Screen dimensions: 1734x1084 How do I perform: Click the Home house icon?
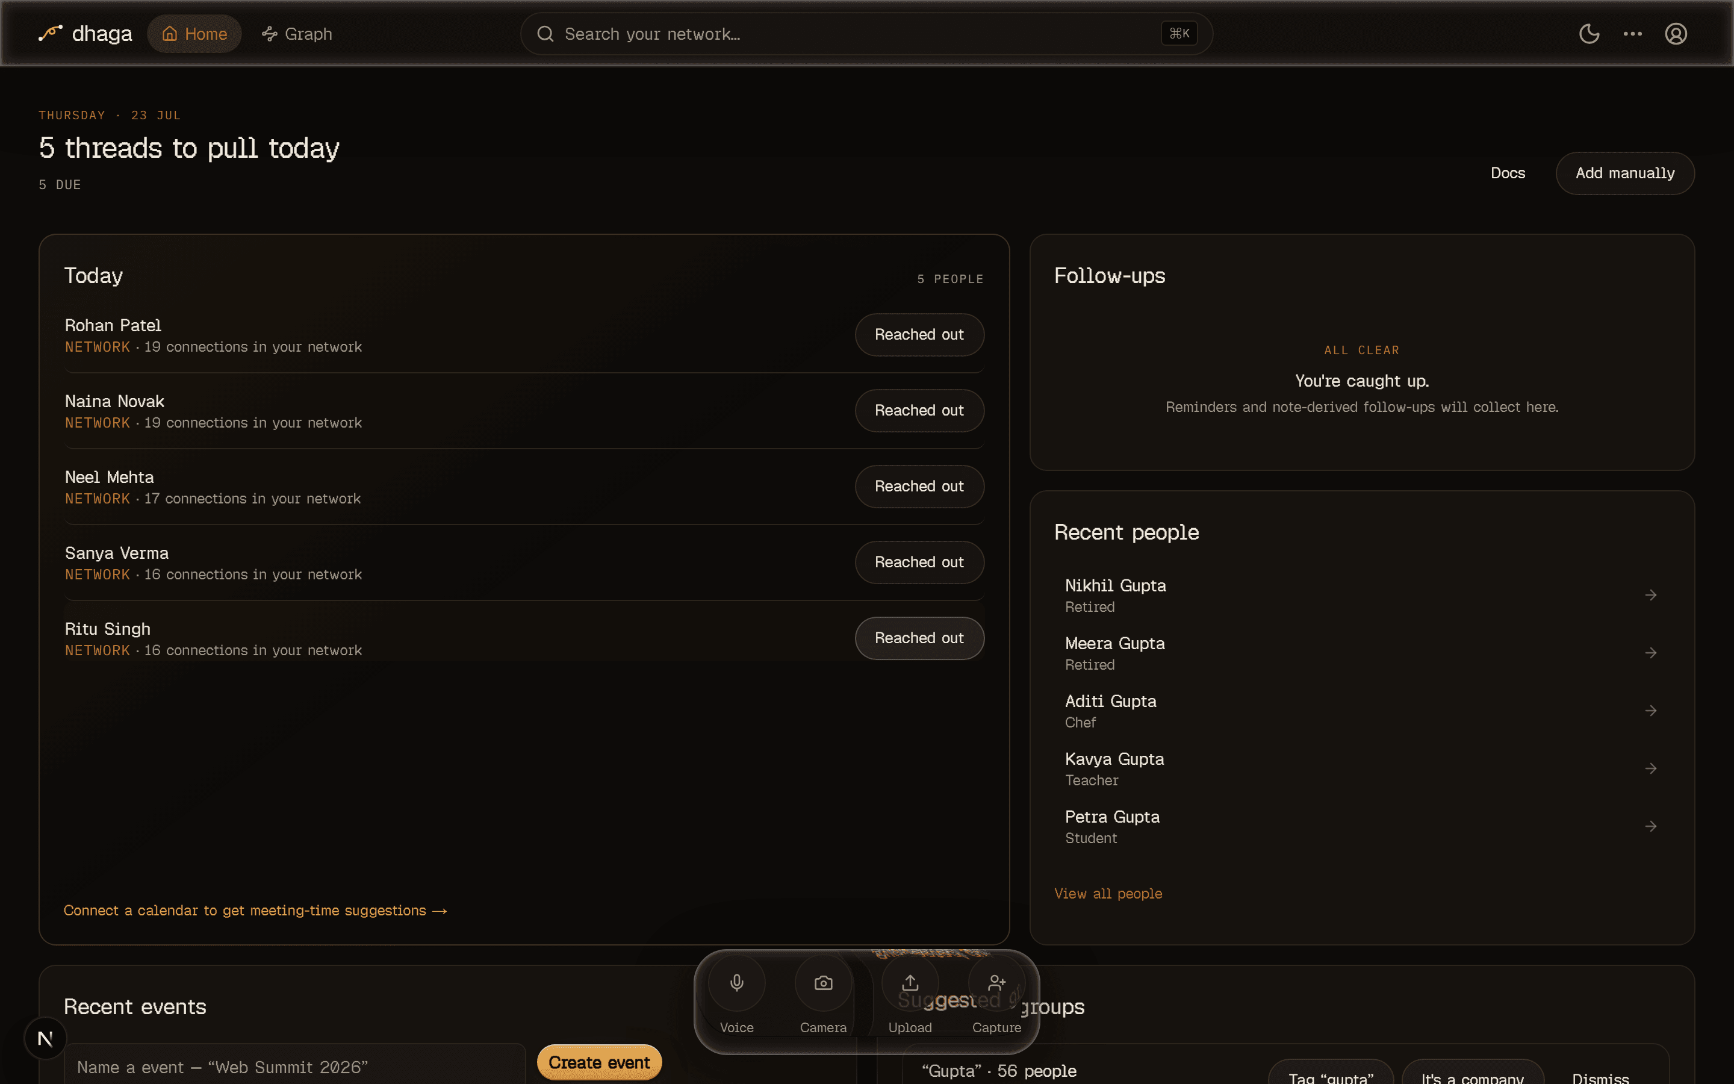(169, 34)
